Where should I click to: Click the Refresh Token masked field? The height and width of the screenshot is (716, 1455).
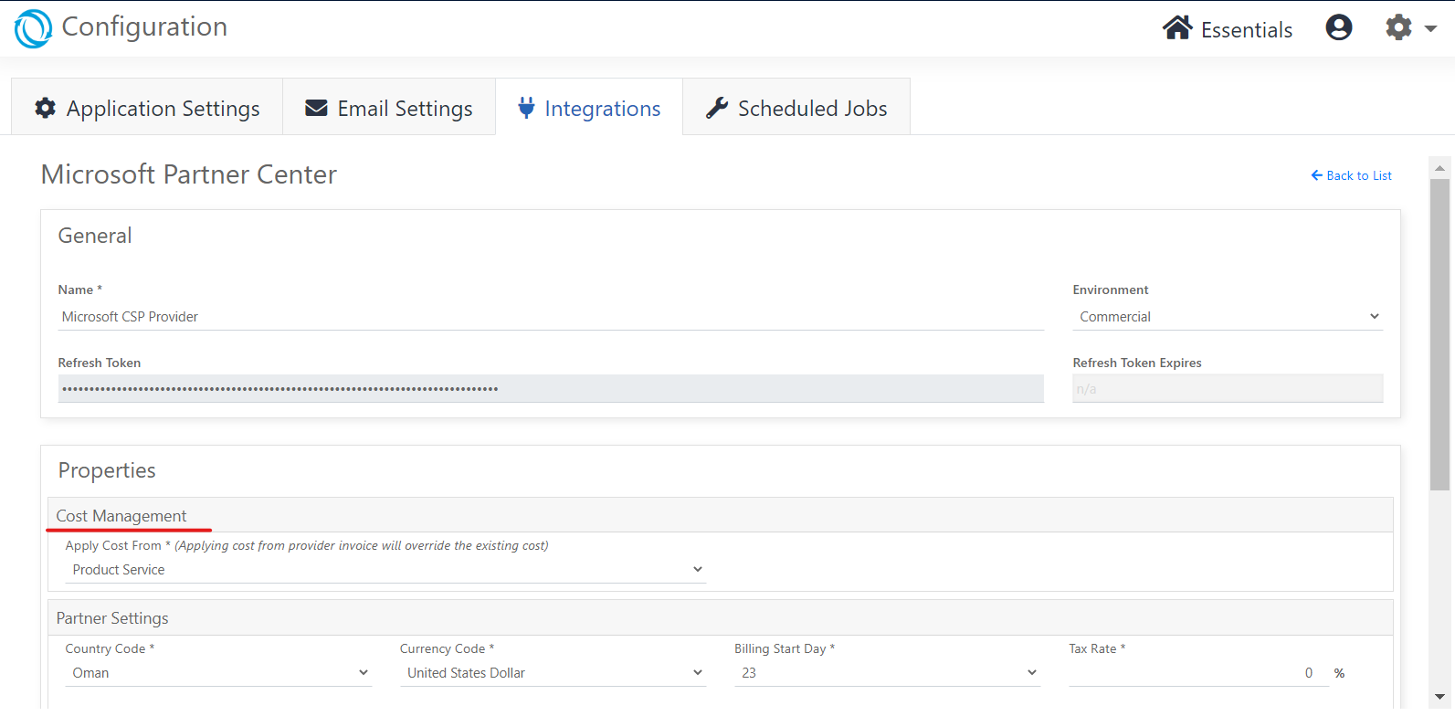pyautogui.click(x=551, y=389)
